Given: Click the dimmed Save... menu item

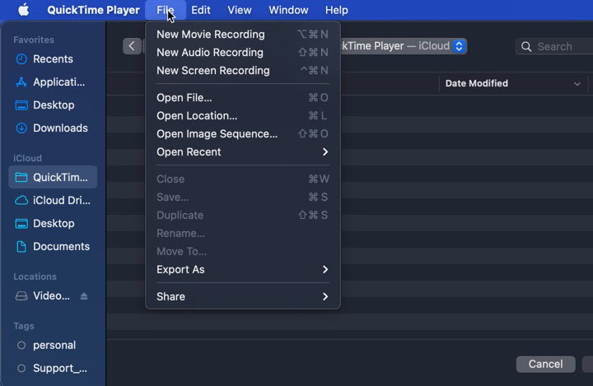Looking at the screenshot, I should (243, 198).
